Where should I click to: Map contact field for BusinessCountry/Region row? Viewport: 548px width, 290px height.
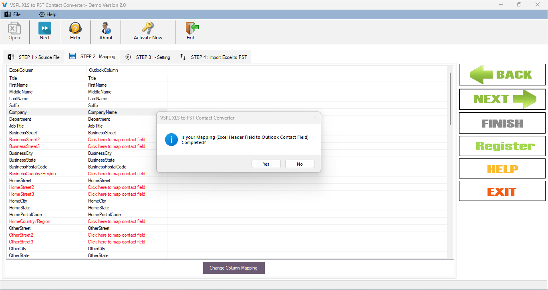click(x=117, y=174)
